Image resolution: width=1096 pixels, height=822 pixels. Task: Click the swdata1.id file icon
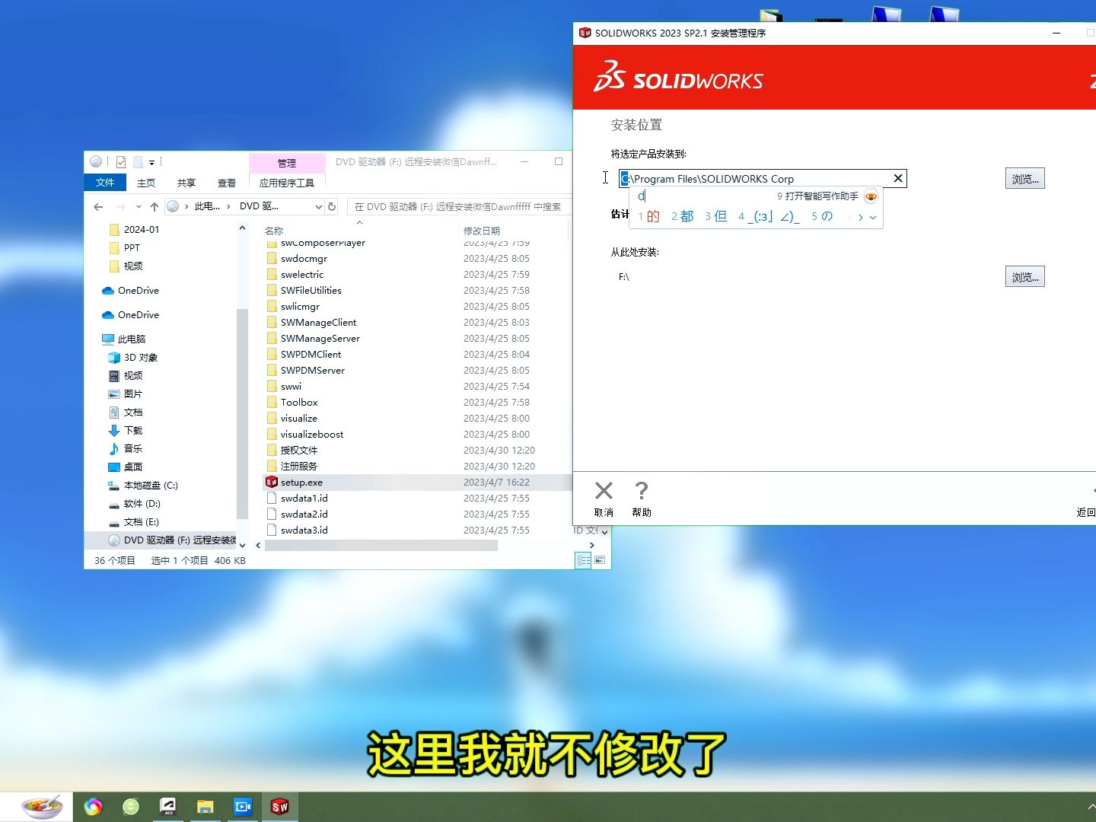[272, 498]
